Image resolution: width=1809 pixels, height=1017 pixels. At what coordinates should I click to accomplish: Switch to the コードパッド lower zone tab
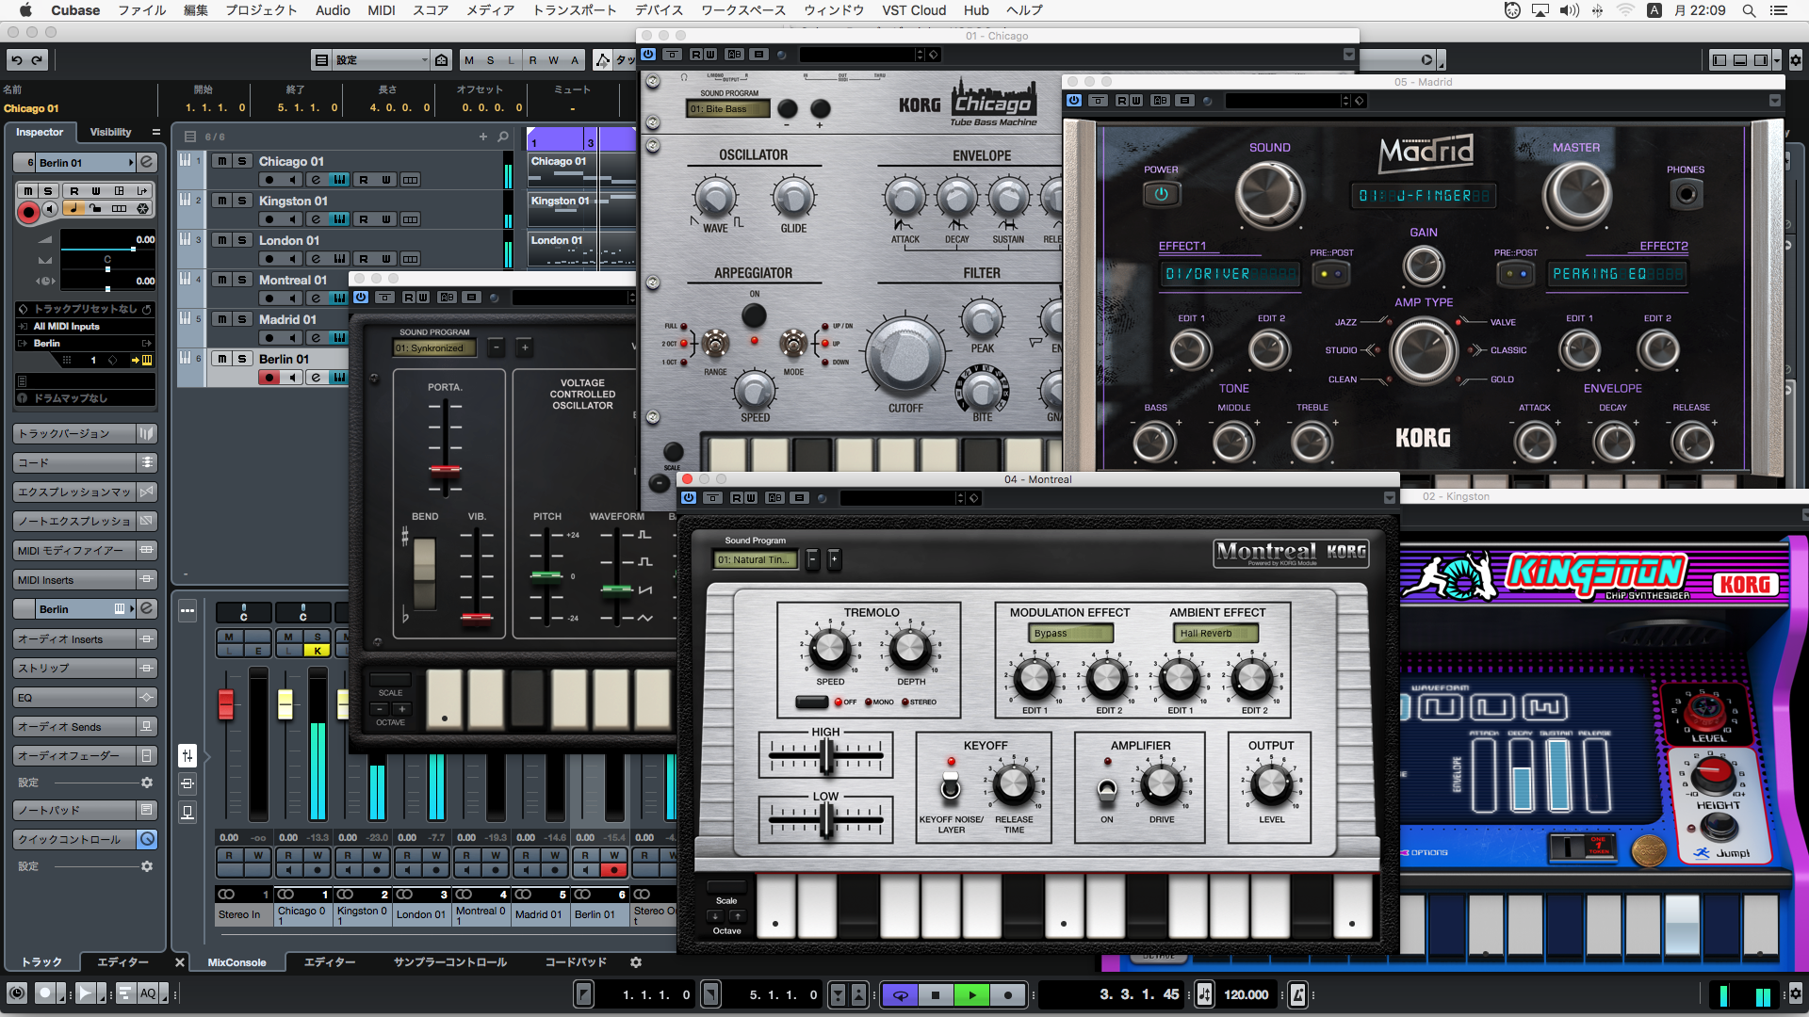576,962
